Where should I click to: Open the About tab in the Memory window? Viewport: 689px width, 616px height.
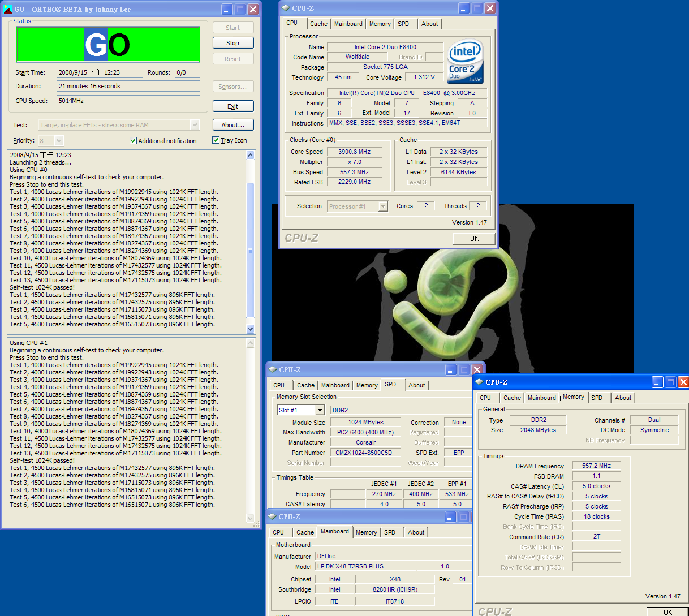pyautogui.click(x=623, y=398)
